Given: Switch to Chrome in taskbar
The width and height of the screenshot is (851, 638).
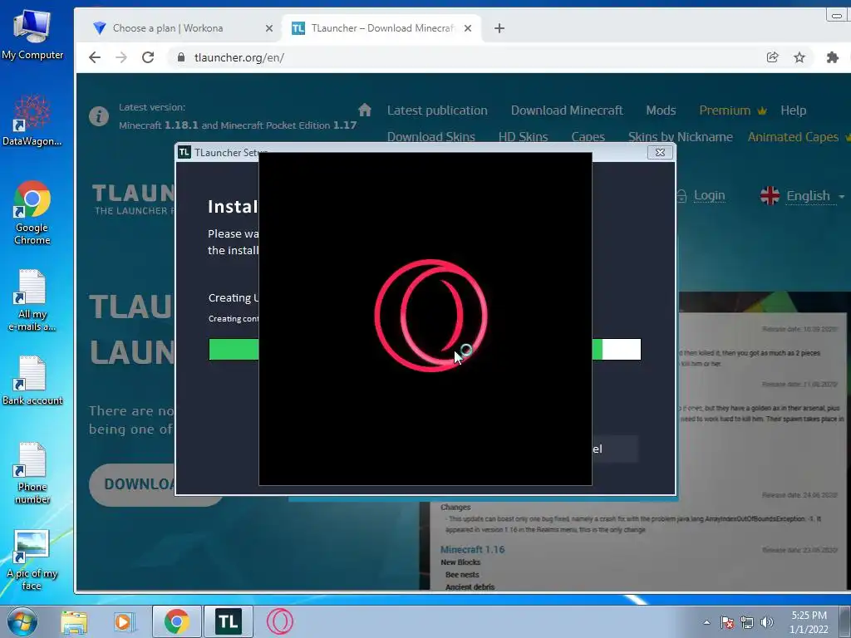Looking at the screenshot, I should click(x=176, y=621).
